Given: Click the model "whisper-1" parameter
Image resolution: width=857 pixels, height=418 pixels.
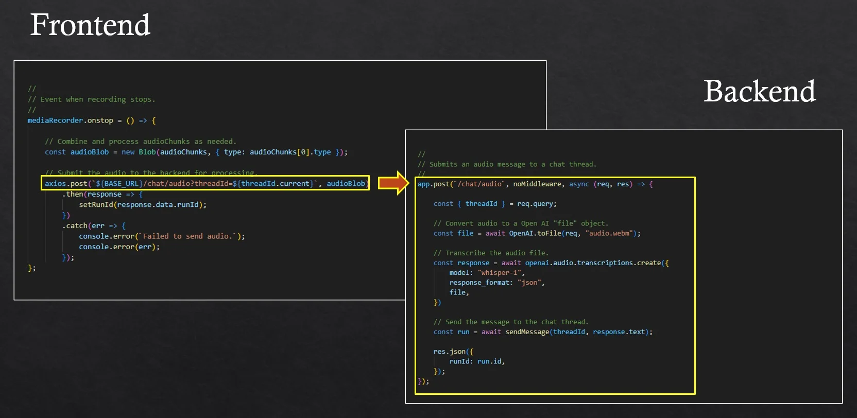Looking at the screenshot, I should pos(487,273).
